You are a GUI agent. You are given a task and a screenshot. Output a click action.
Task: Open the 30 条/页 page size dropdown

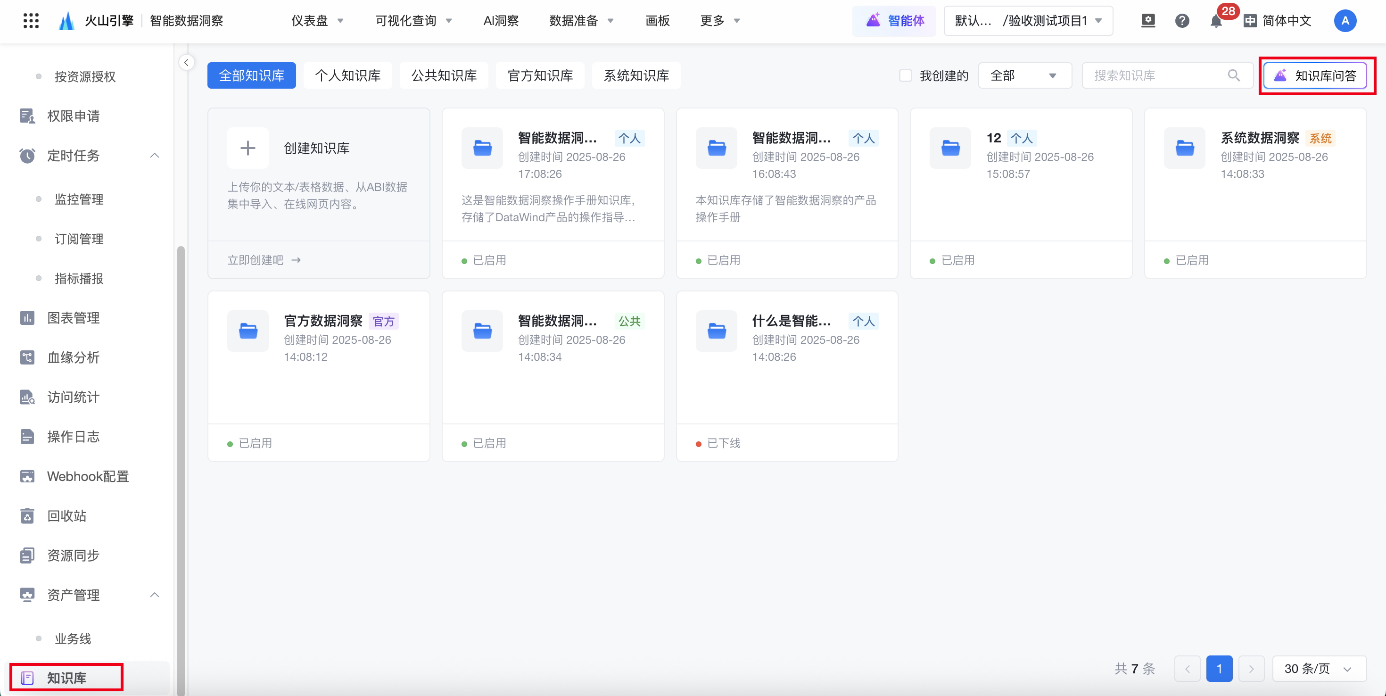(x=1318, y=669)
